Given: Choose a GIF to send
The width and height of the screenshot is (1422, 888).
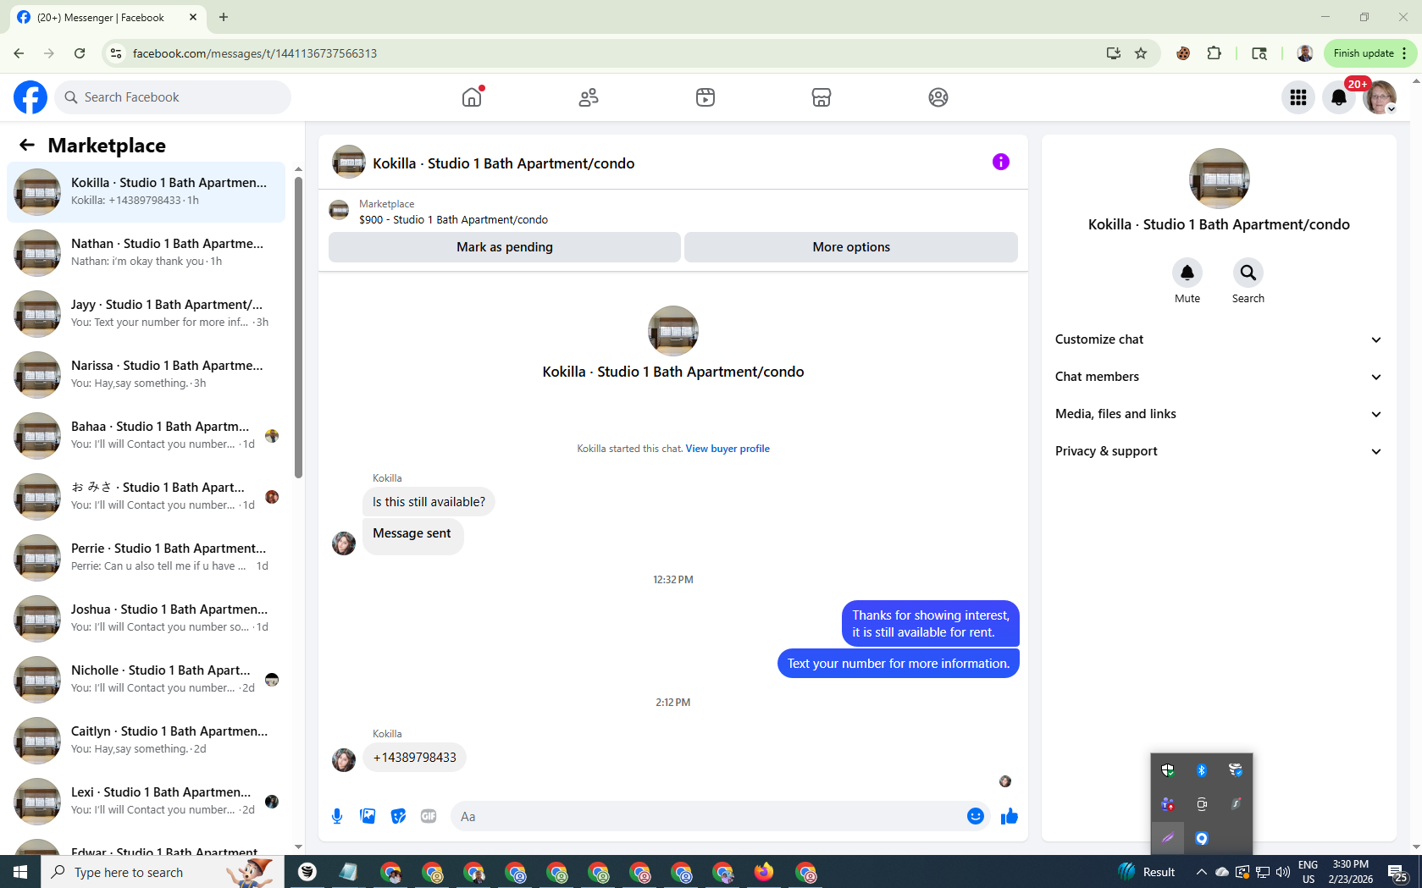Looking at the screenshot, I should [429, 816].
